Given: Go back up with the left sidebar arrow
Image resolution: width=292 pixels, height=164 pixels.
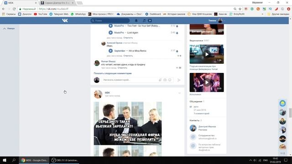Looking at the screenshot, I should click(x=9, y=28).
